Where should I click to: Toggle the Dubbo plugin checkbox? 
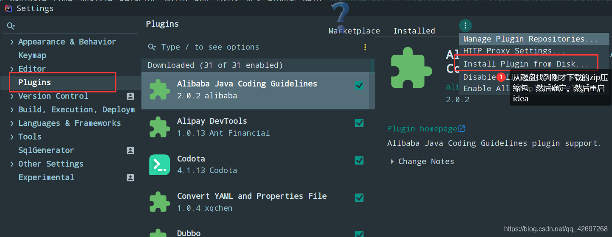pos(359,234)
